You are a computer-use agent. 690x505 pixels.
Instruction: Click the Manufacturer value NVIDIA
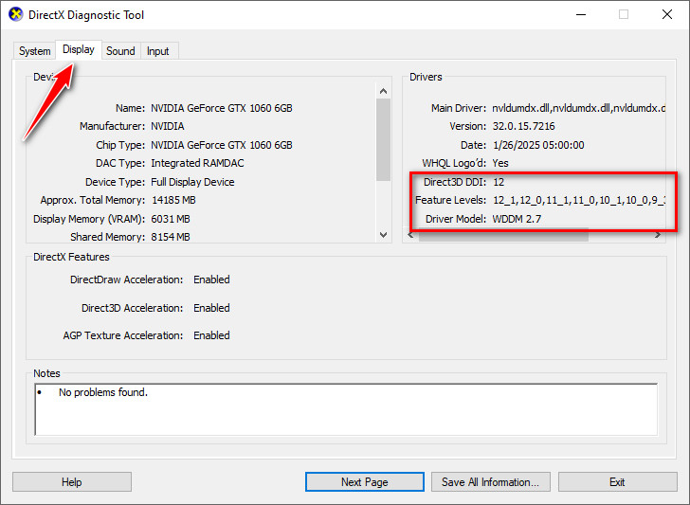pos(167,126)
